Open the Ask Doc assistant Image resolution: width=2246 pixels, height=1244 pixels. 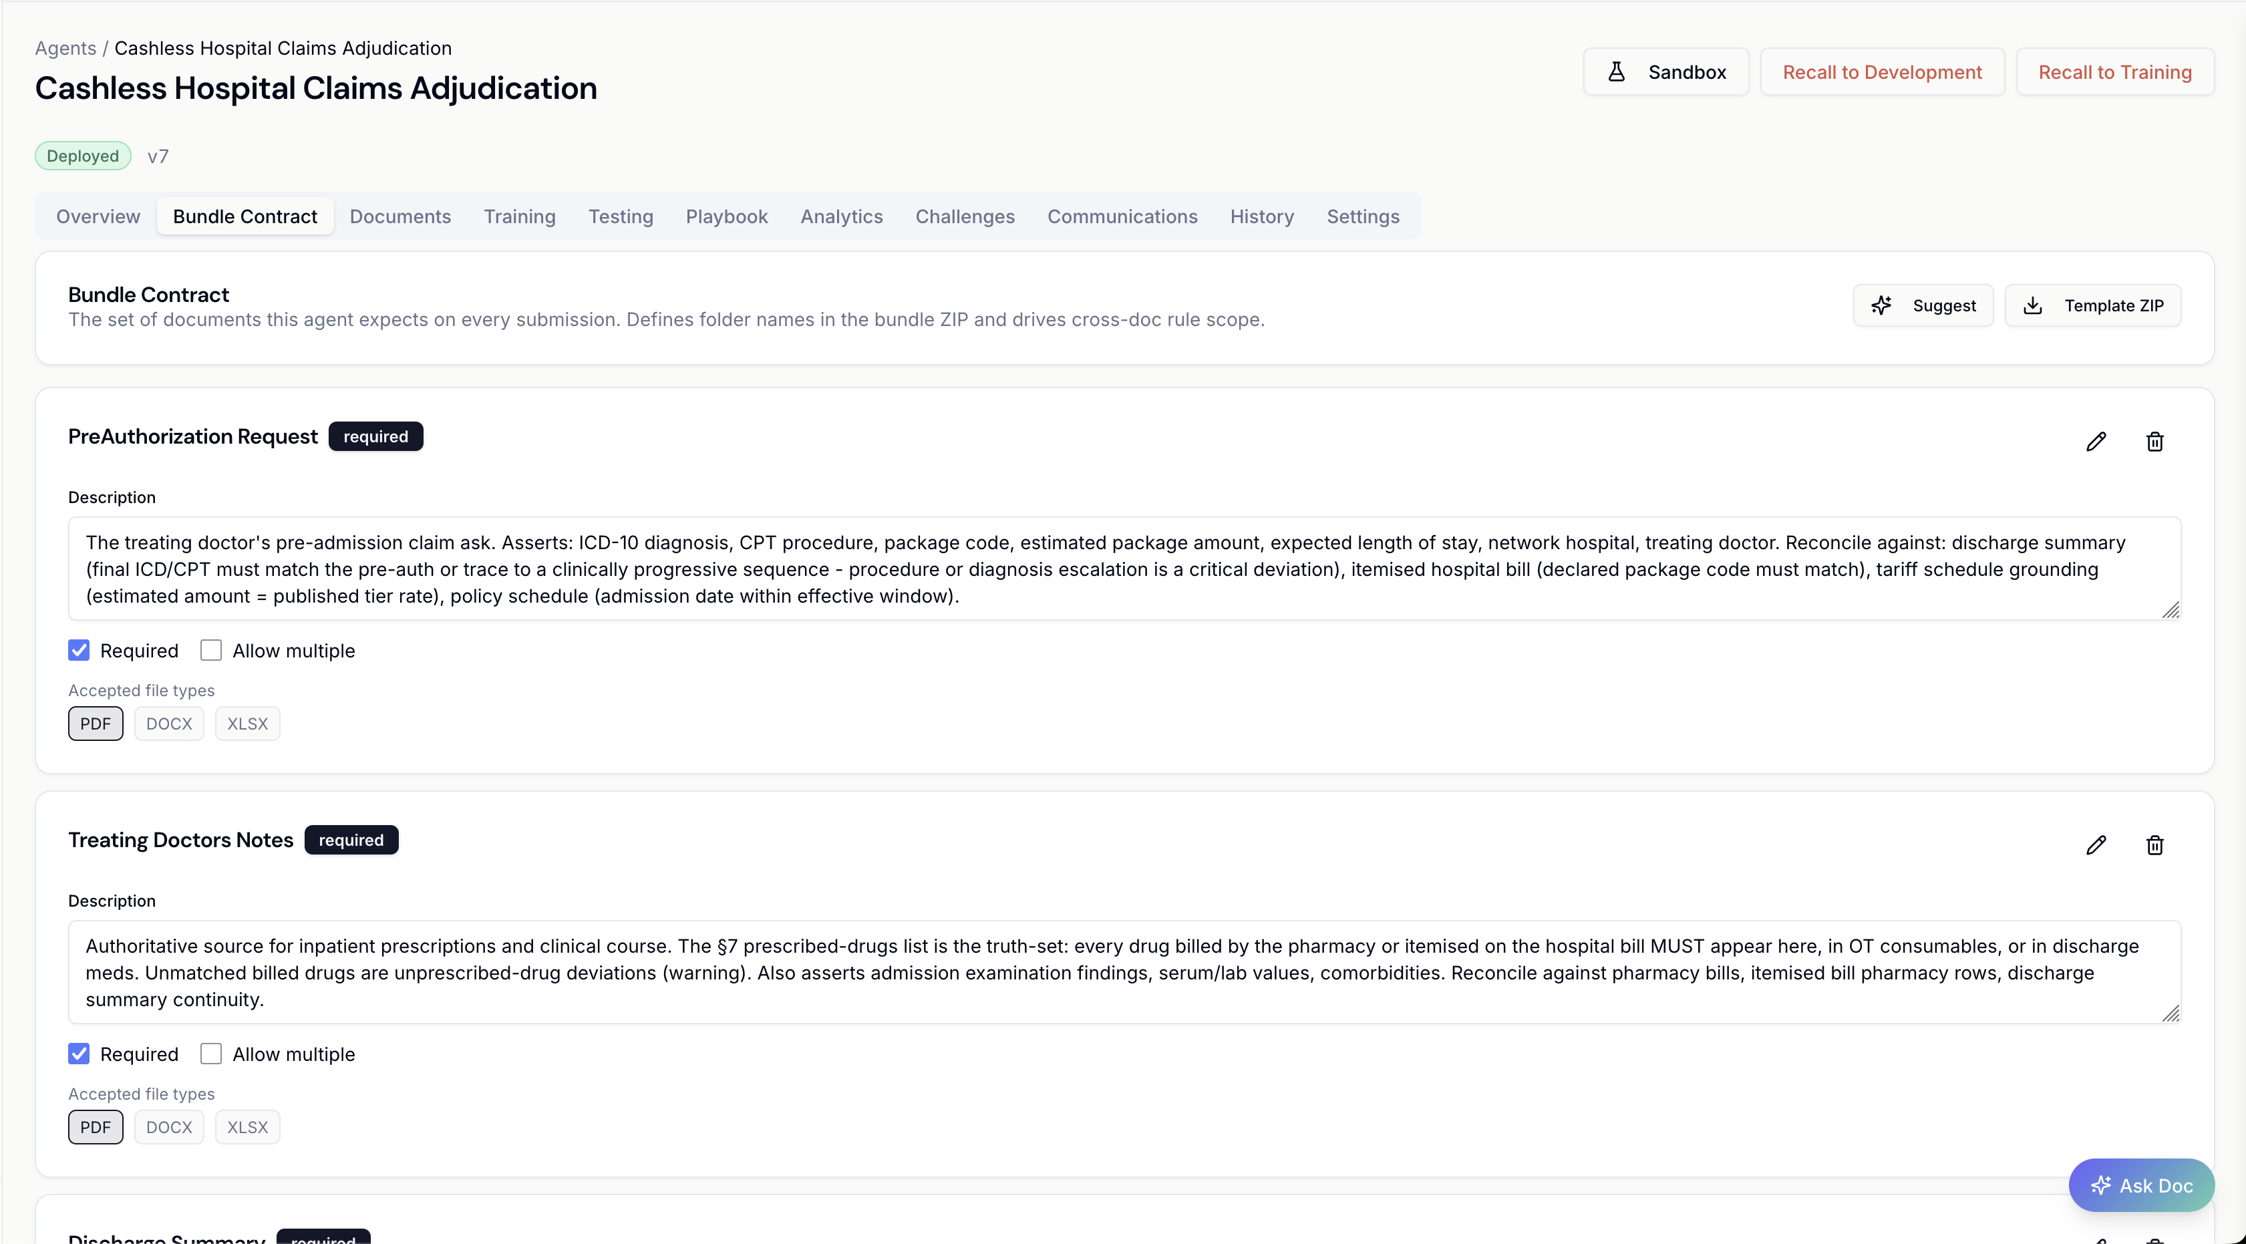tap(2141, 1185)
